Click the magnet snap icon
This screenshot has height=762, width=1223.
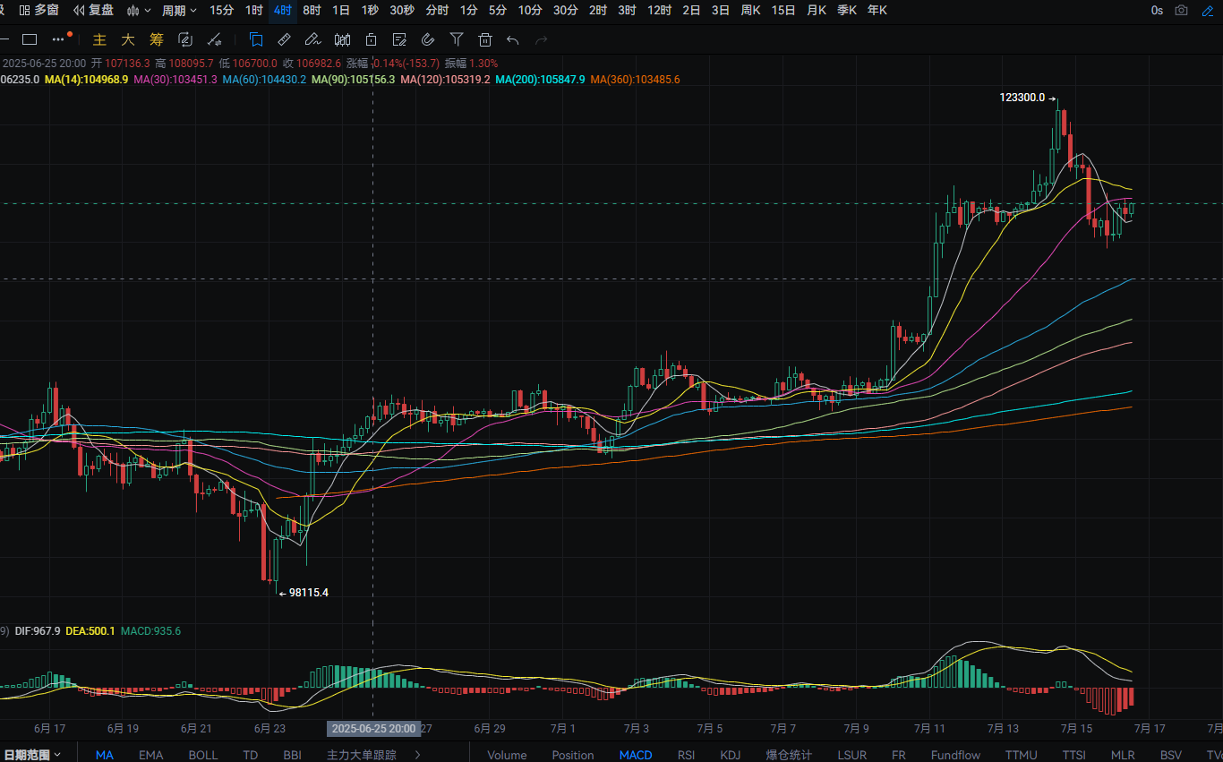tap(428, 39)
